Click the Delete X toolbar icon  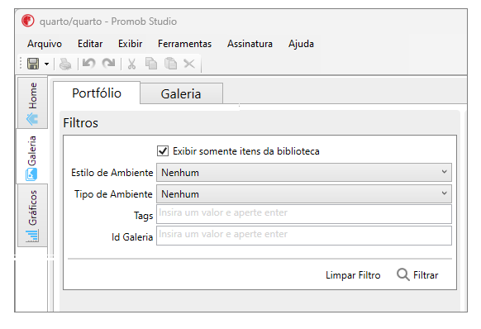189,64
